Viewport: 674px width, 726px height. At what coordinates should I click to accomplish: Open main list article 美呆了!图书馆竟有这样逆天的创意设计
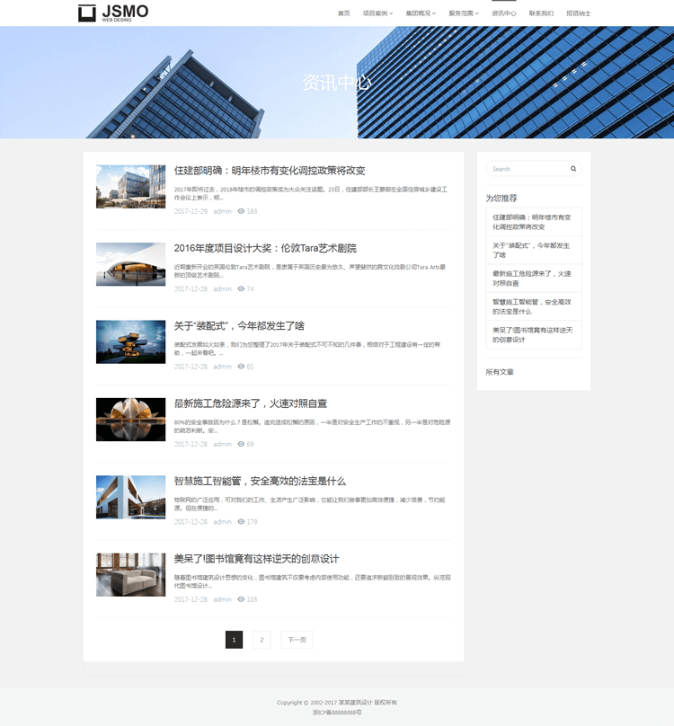256,559
